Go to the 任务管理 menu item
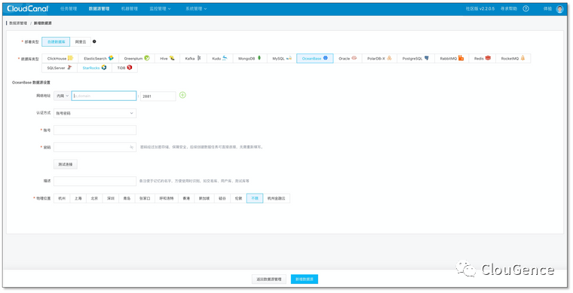573x293 pixels. [x=69, y=9]
